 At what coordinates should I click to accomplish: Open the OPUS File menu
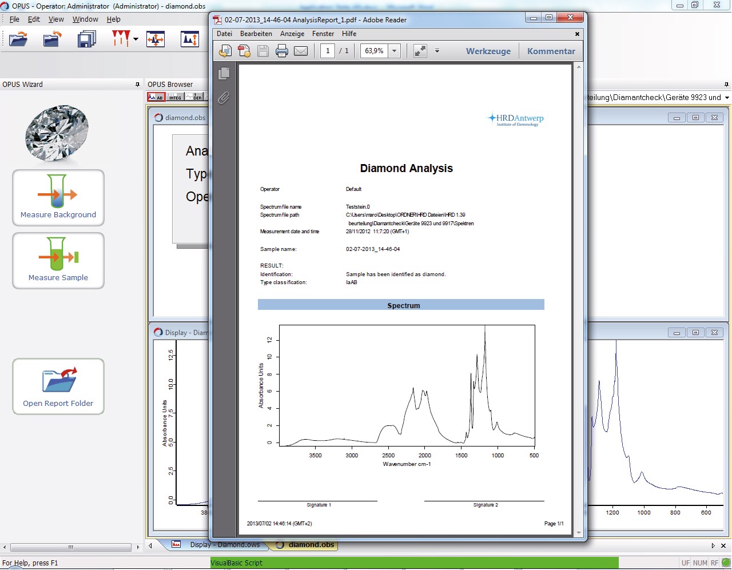click(x=15, y=19)
